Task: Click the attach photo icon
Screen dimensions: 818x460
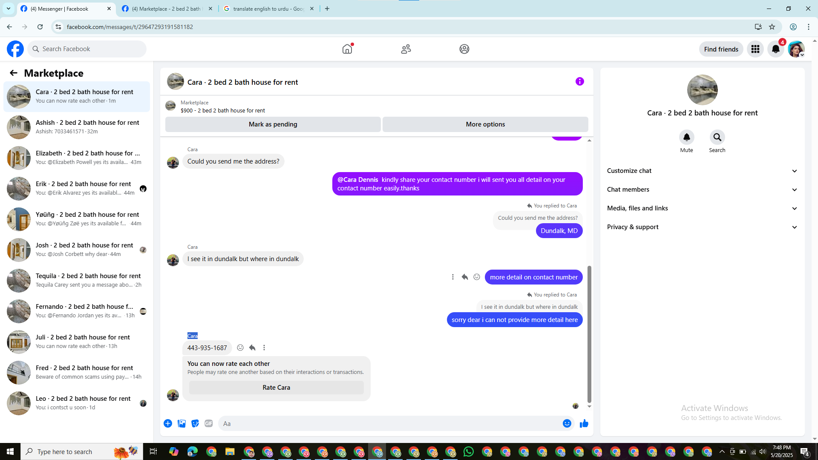Action: 181,423
